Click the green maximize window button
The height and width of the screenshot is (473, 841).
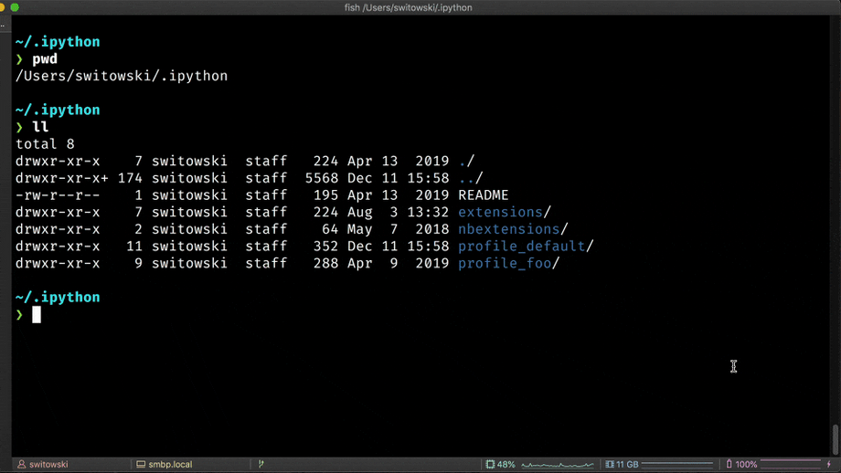15,7
